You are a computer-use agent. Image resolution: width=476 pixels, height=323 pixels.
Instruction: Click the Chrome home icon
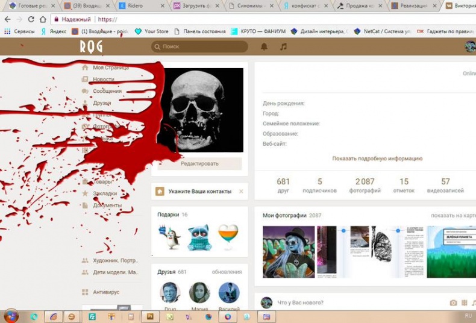coord(43,19)
